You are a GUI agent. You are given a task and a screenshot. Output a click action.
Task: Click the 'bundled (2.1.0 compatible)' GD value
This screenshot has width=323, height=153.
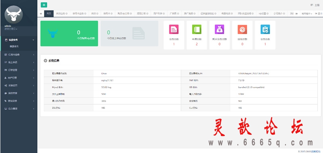click(251, 87)
